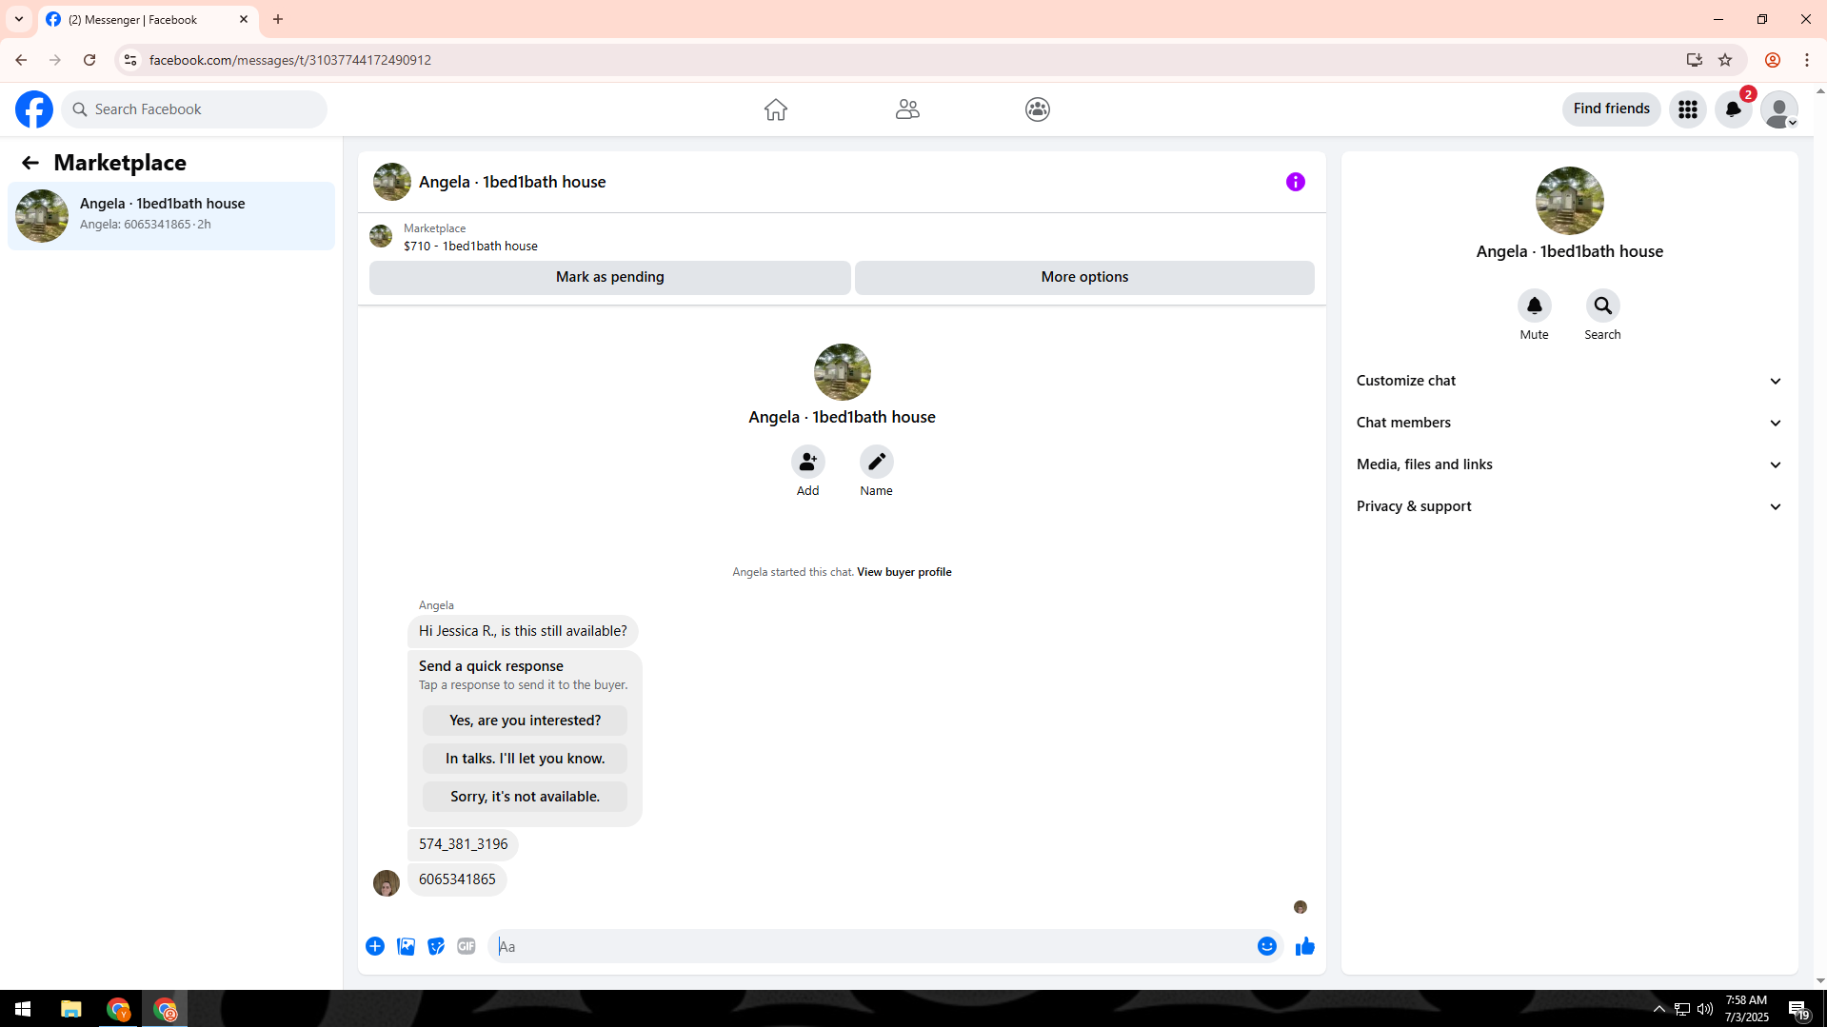1827x1027 pixels.
Task: Open more actions plus icon in composer
Action: coord(375,946)
